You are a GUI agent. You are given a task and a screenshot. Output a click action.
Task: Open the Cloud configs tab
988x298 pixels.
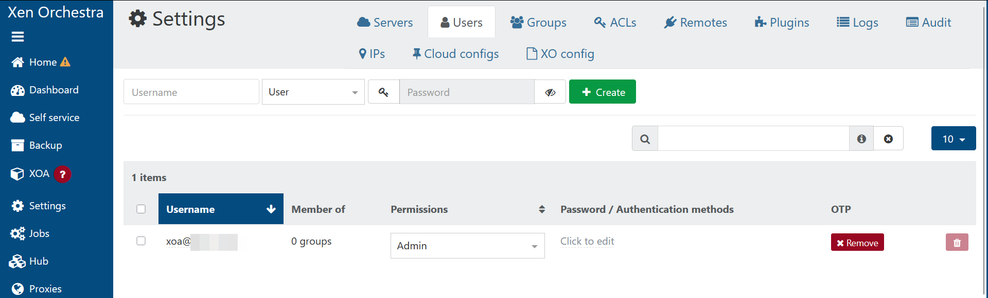455,53
